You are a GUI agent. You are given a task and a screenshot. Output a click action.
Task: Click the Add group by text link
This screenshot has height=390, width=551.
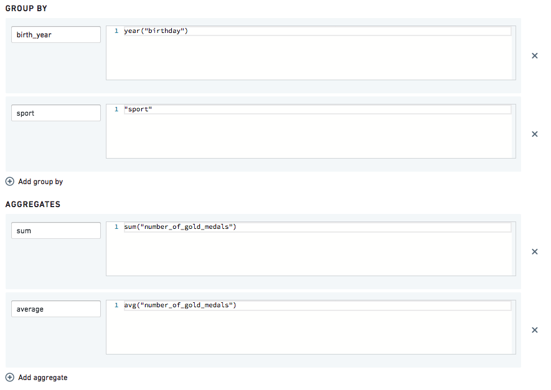(x=40, y=182)
